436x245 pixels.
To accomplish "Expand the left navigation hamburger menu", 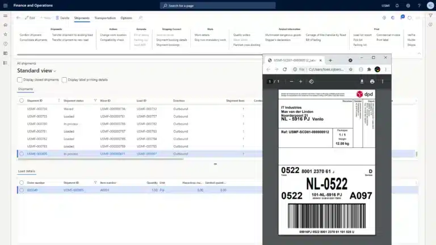I will pyautogui.click(x=5, y=15).
